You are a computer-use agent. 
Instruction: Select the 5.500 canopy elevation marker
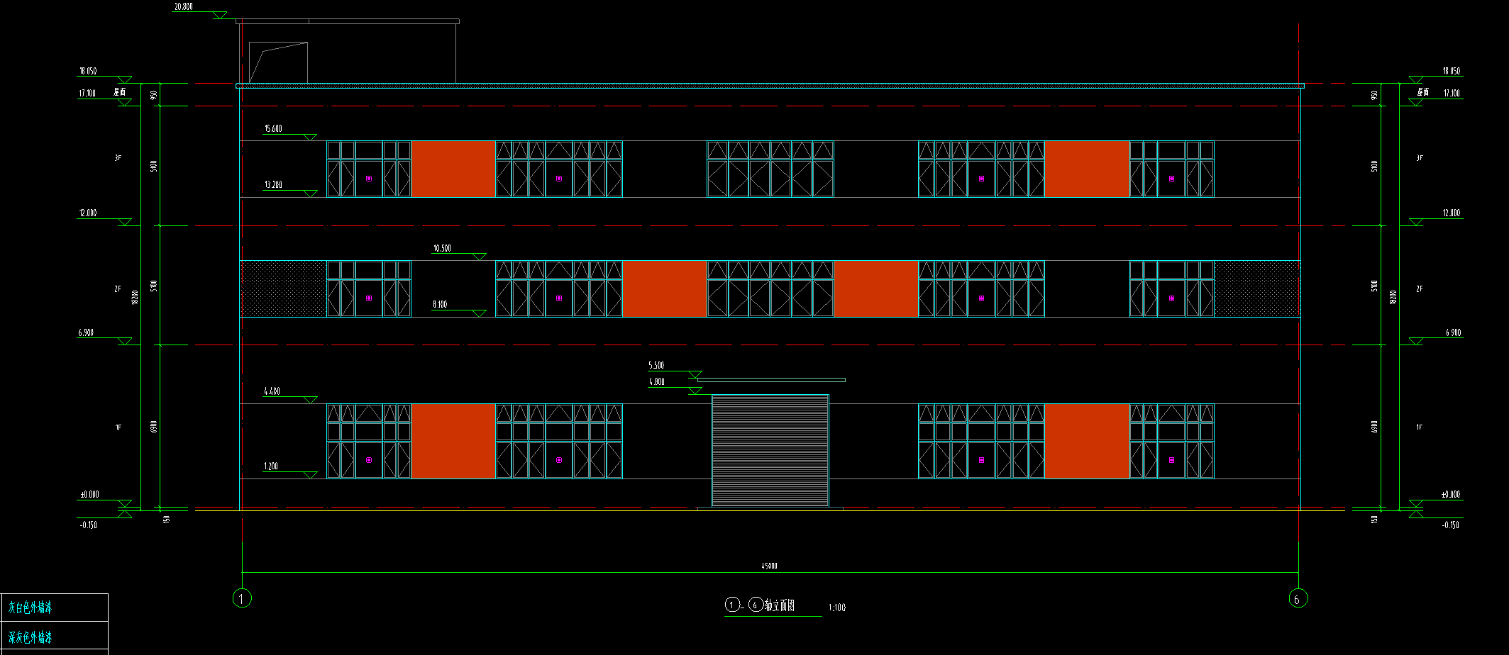click(x=695, y=374)
